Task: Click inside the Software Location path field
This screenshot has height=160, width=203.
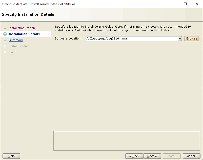Action: pos(132,38)
